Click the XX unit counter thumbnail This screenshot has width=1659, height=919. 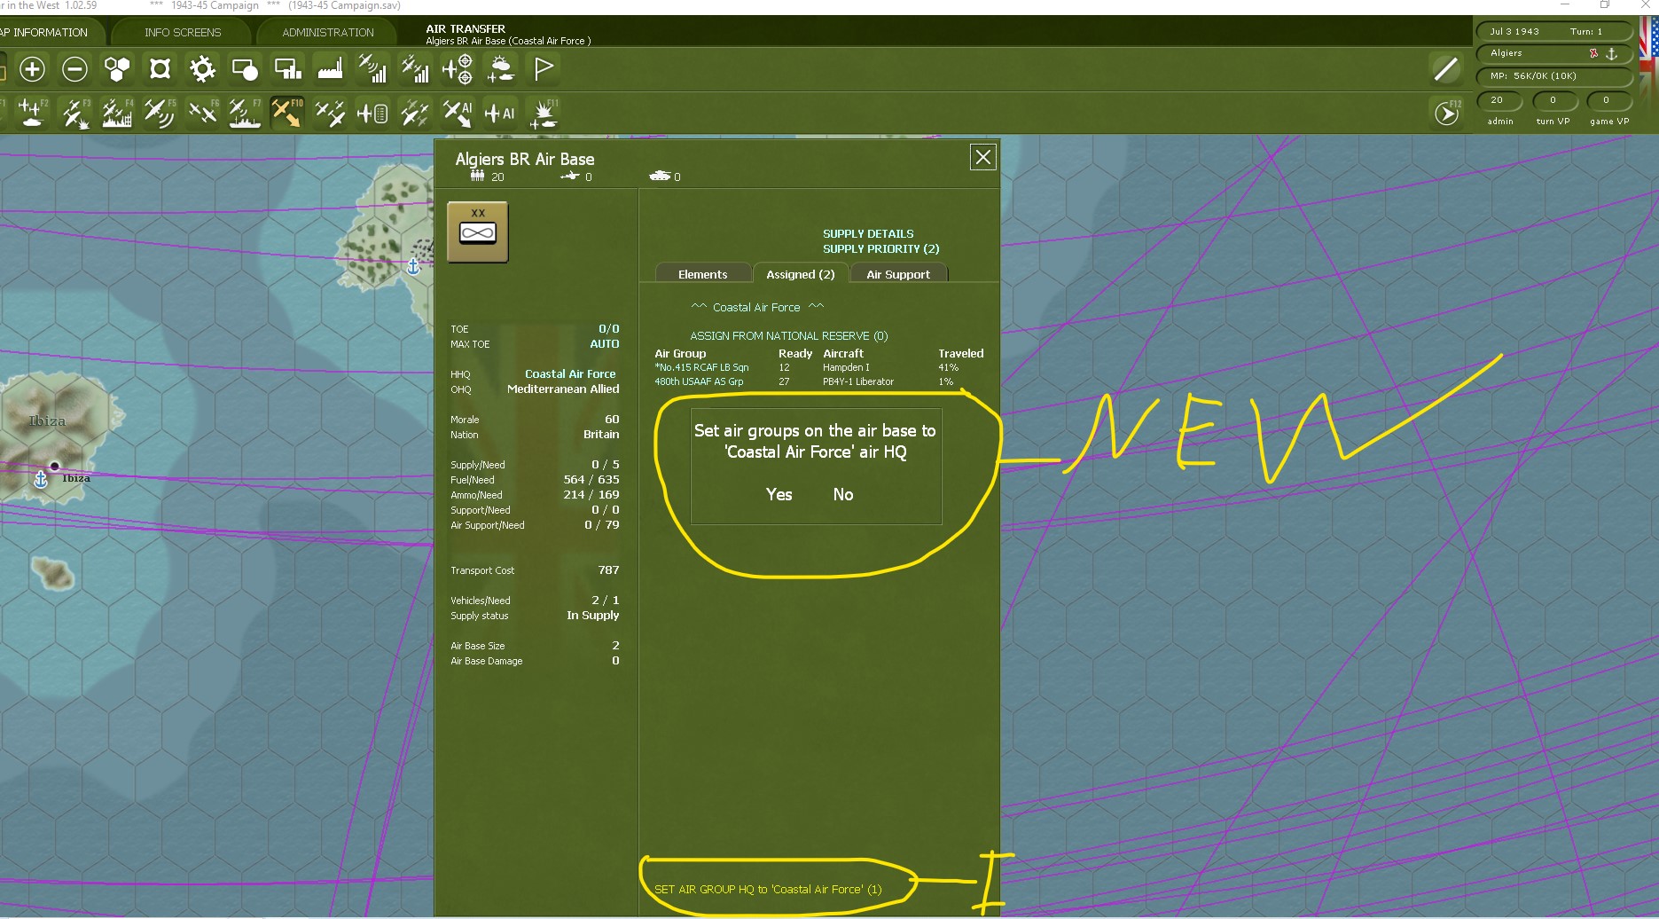pos(478,232)
